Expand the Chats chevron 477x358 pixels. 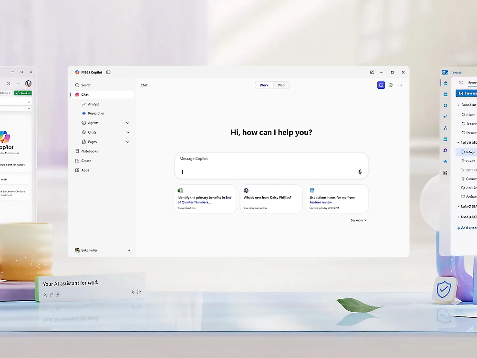point(128,132)
